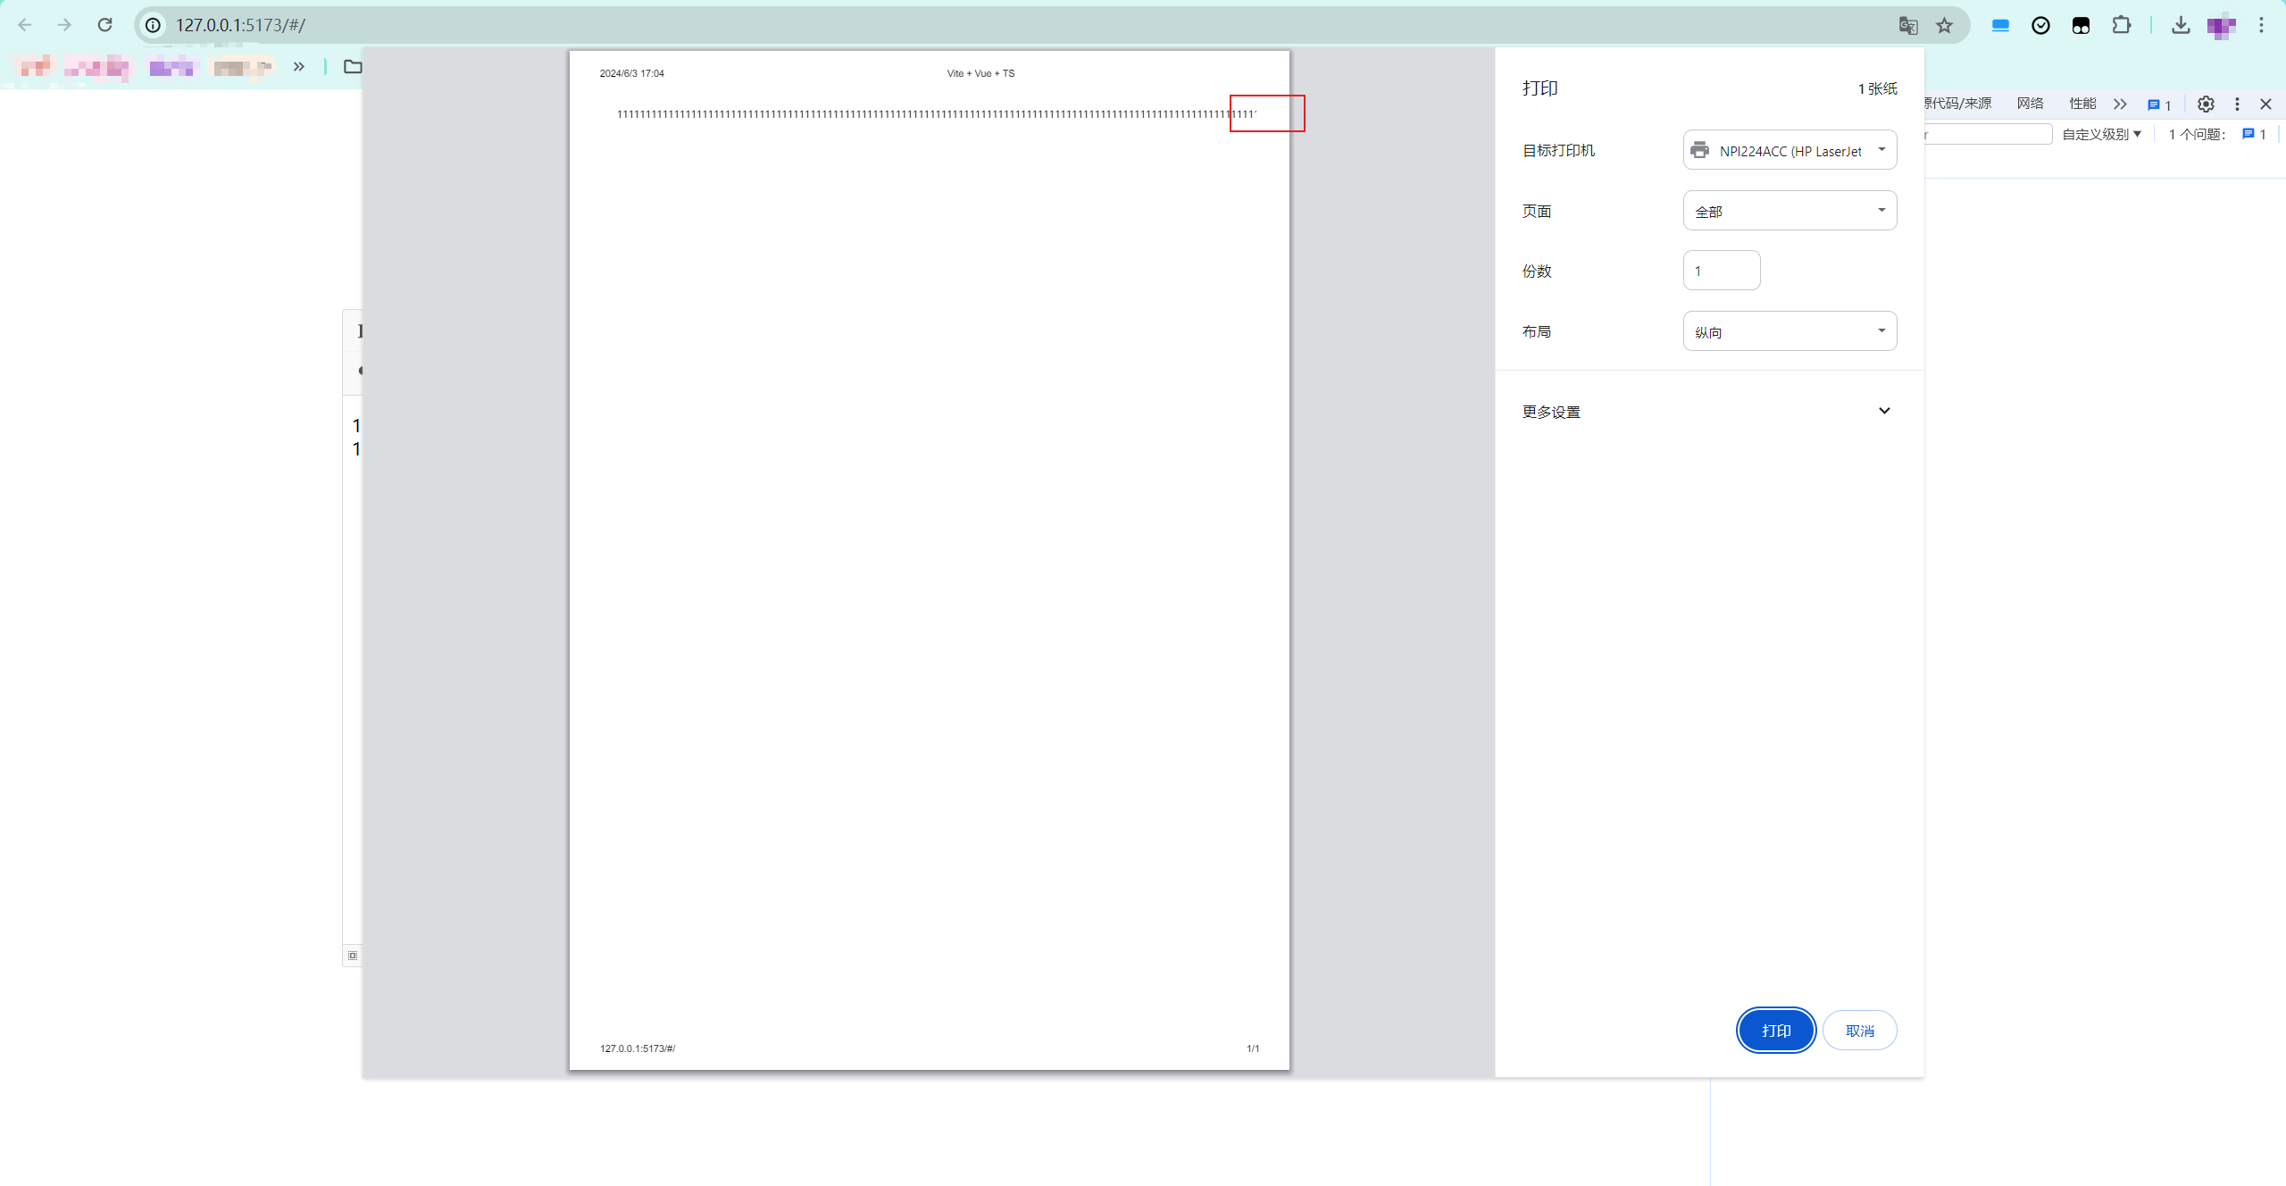Viewport: 2286px width, 1186px height.
Task: Switch to the 网络 DevTools tab
Action: click(x=2030, y=104)
